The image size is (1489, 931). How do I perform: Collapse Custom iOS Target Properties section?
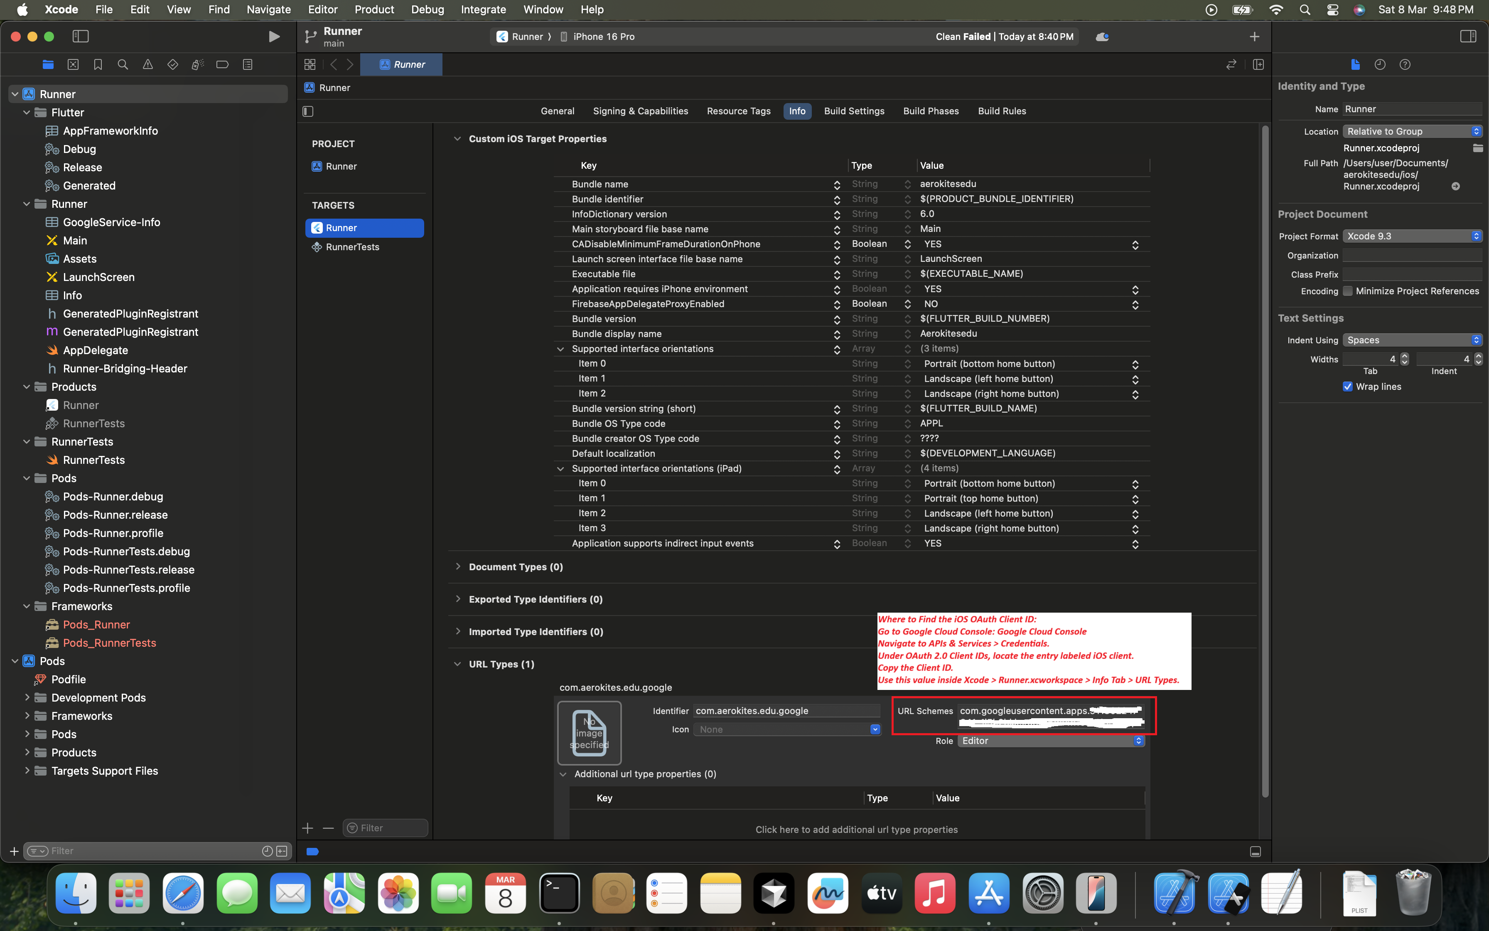point(457,138)
